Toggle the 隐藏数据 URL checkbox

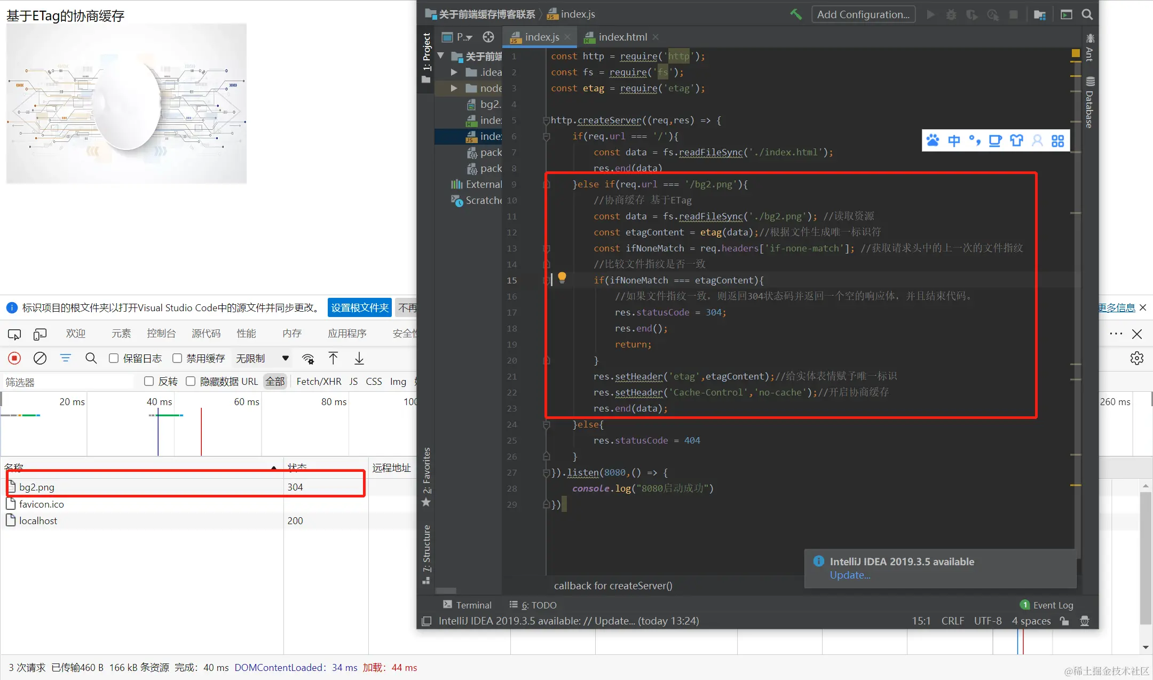click(x=190, y=381)
